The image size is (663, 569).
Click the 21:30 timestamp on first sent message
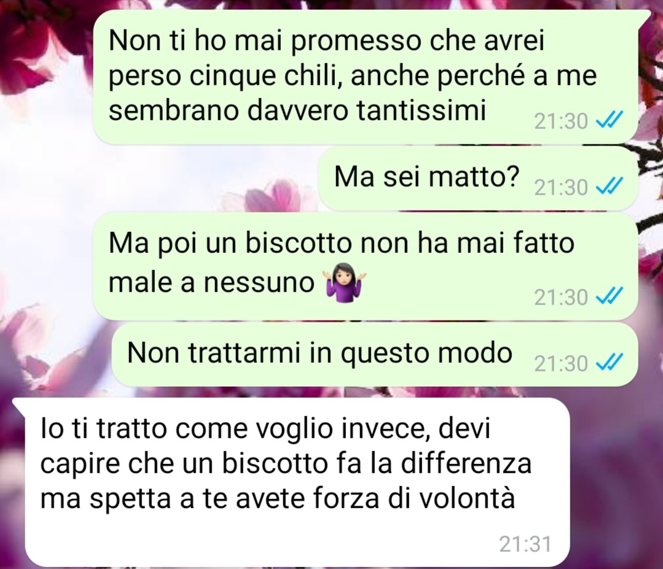(561, 122)
